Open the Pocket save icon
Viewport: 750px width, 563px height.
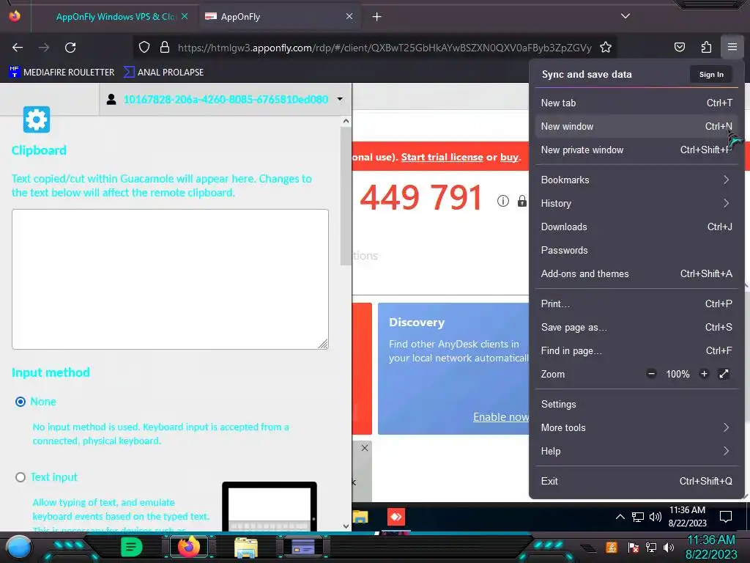coord(679,47)
